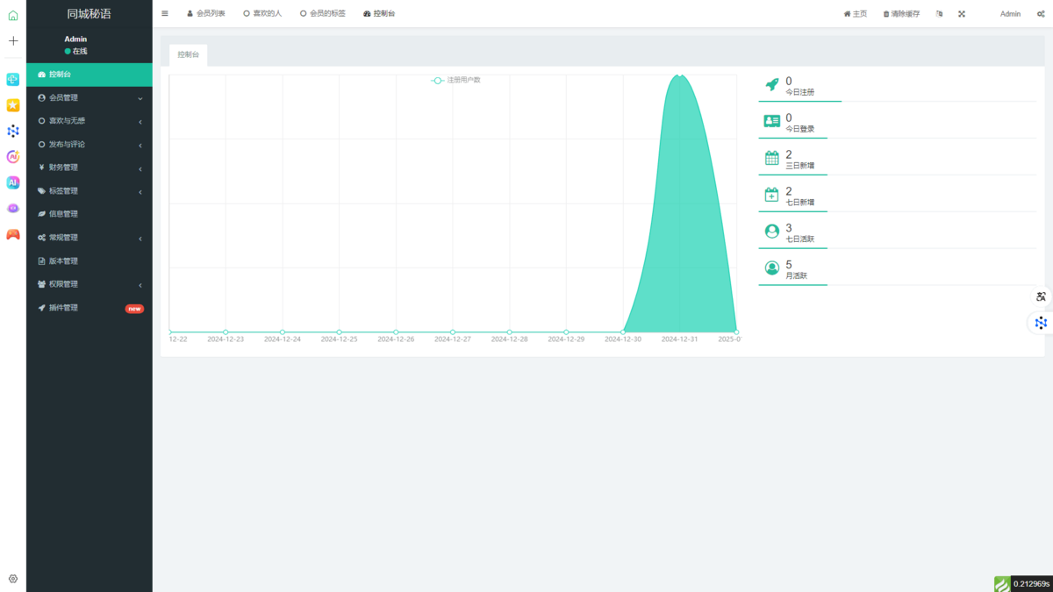Open 信息管理 in the sidebar
This screenshot has height=592, width=1053.
(90, 214)
